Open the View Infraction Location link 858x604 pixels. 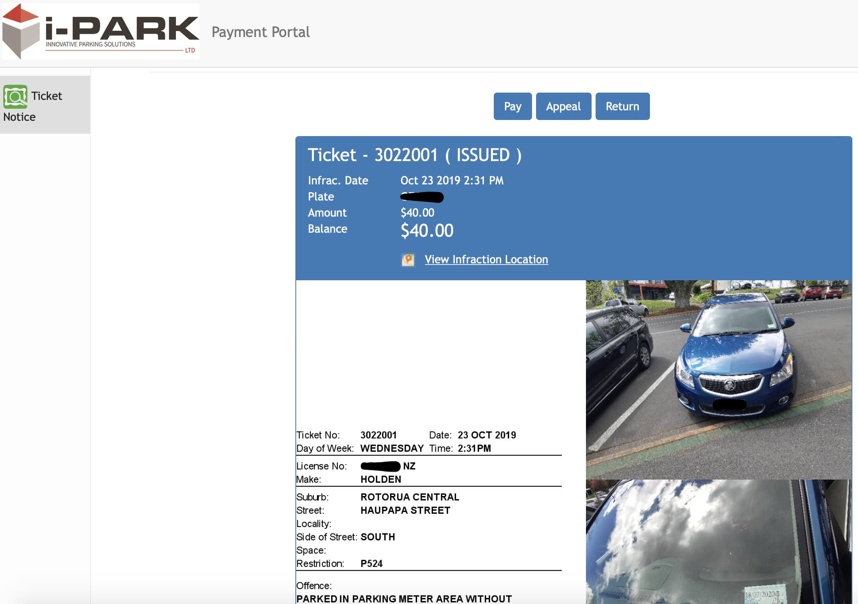coord(486,260)
